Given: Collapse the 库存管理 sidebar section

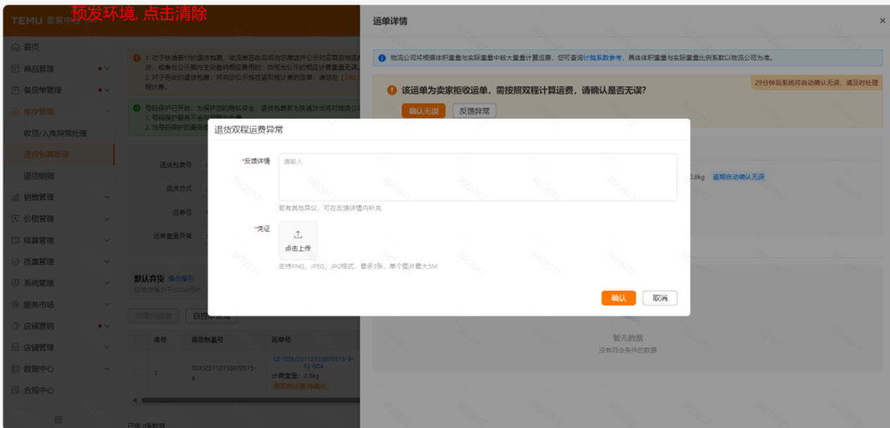Looking at the screenshot, I should 107,112.
